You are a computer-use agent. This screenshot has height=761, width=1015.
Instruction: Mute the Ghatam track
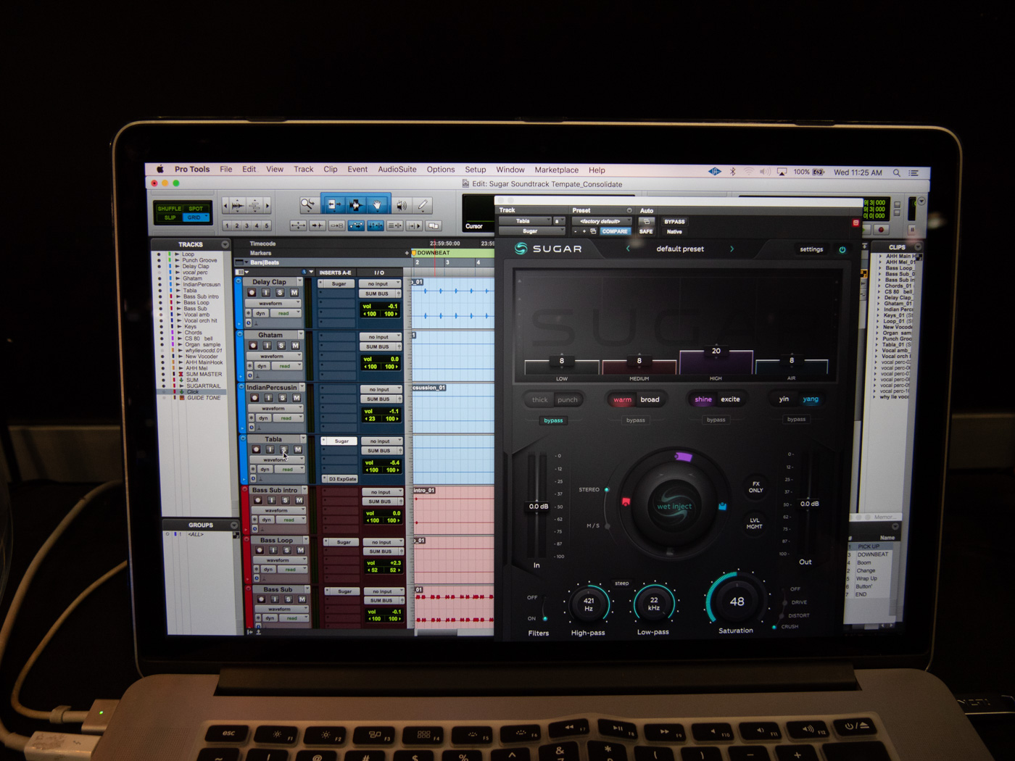[x=295, y=346]
